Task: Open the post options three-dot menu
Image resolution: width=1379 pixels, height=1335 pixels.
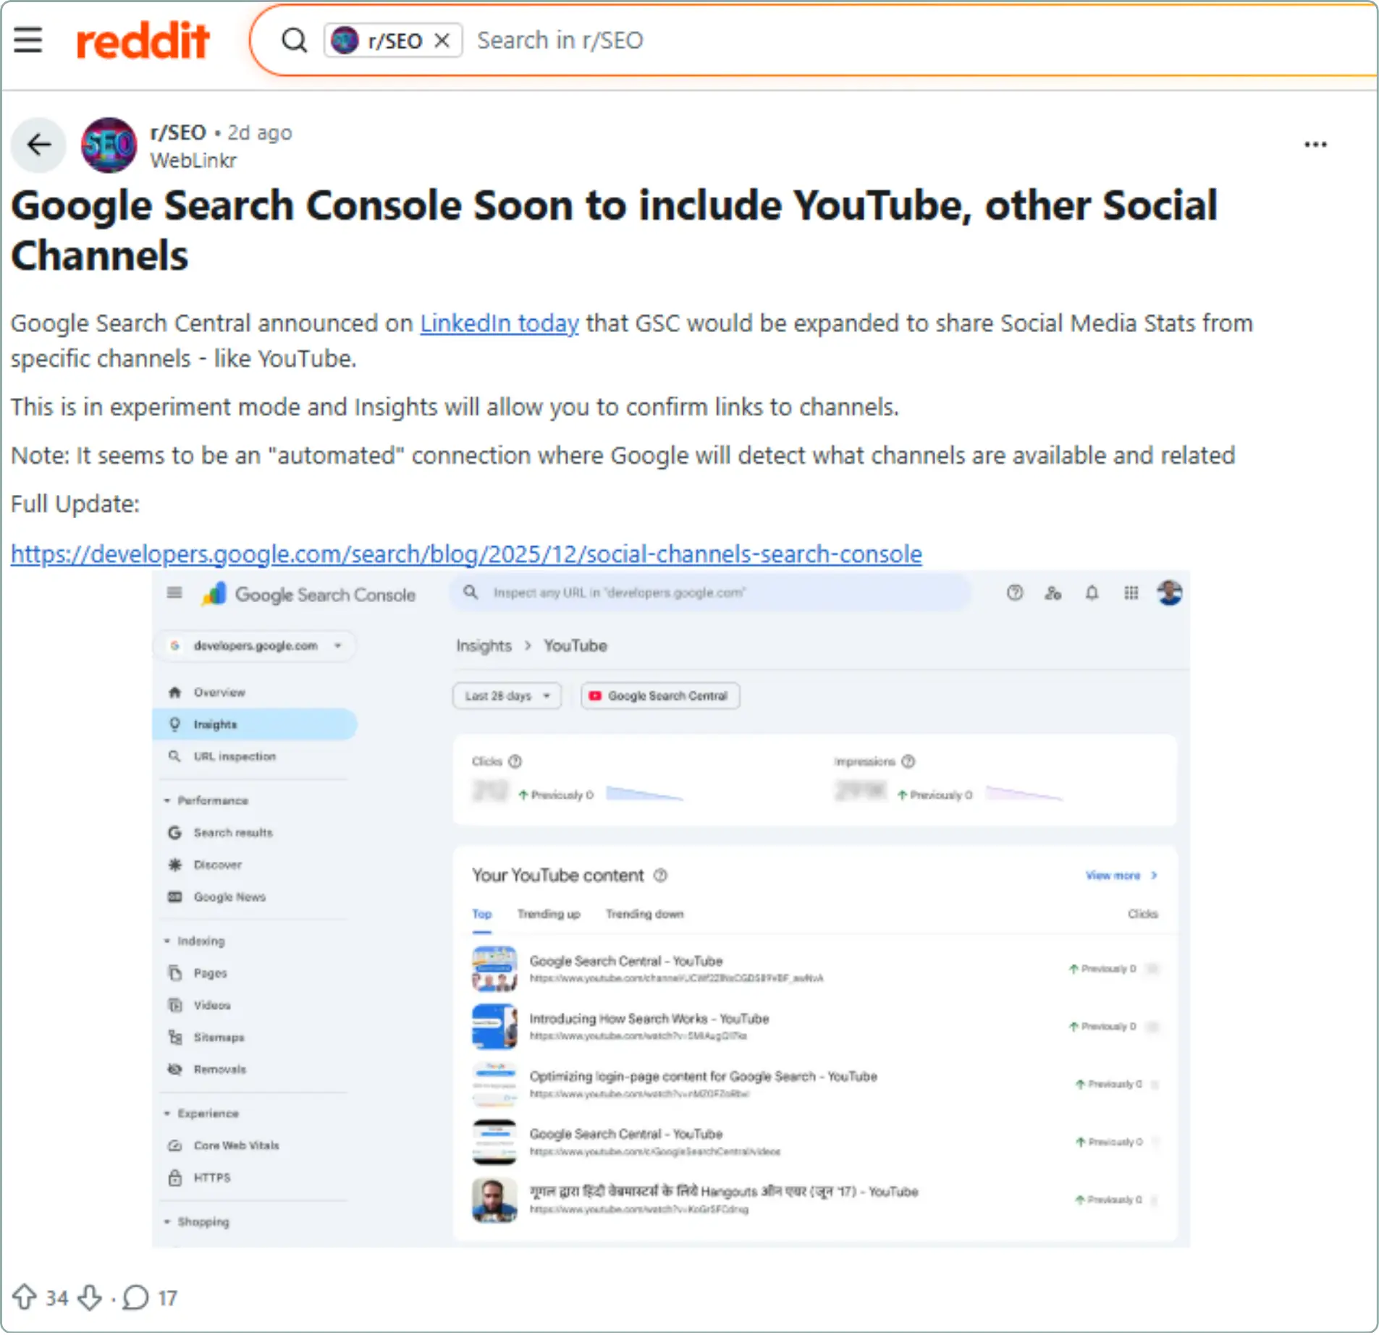Action: 1315,144
